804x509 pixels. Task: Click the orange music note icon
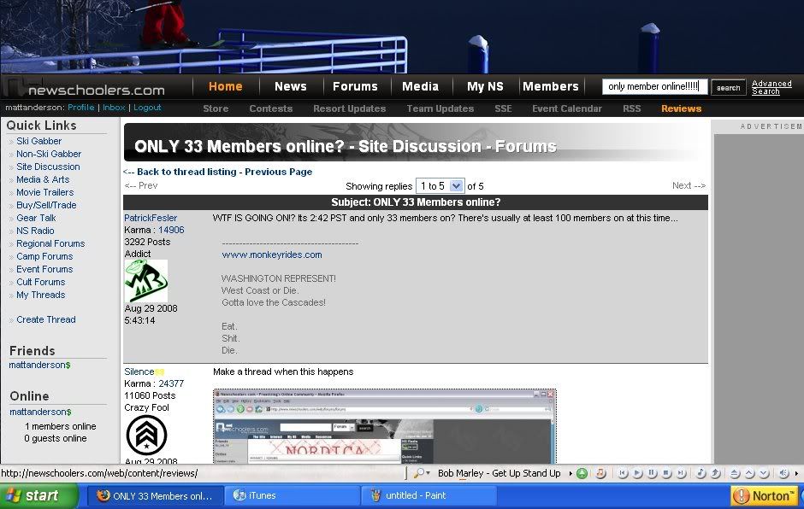point(601,473)
